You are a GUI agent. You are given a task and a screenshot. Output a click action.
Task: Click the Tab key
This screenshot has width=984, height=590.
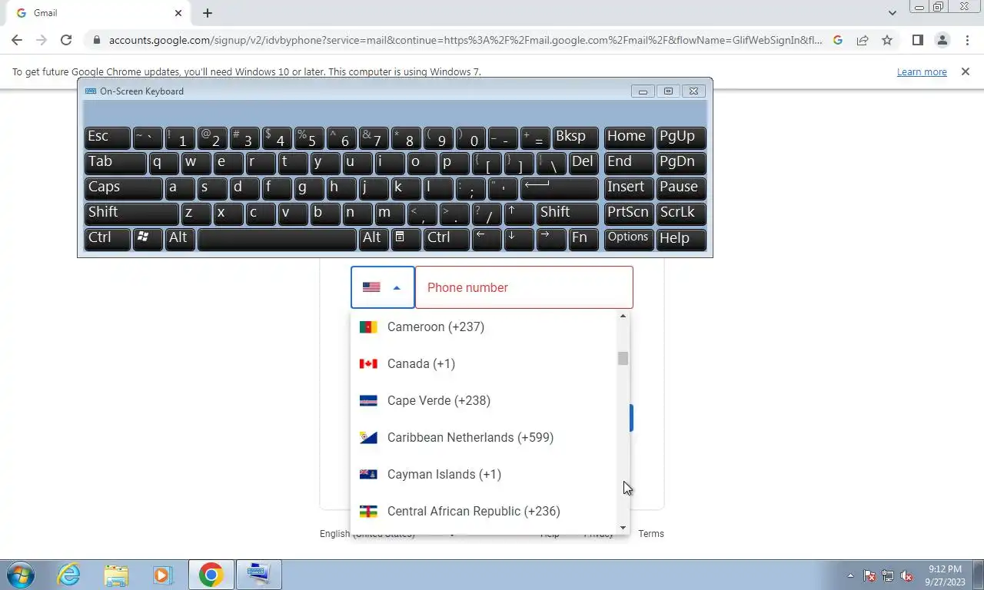115,162
